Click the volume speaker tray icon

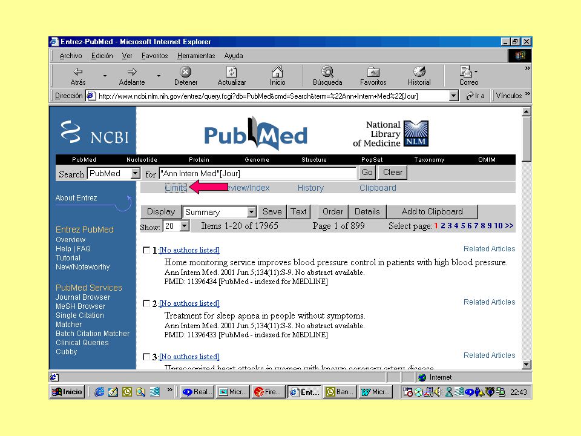pos(438,392)
